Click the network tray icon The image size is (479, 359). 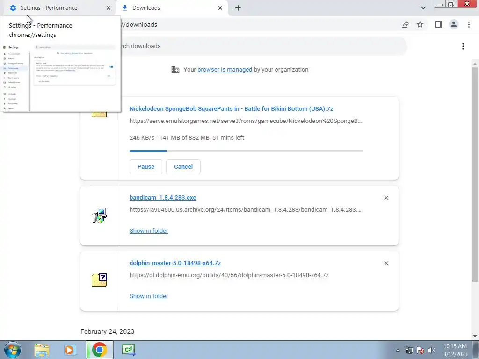409,350
